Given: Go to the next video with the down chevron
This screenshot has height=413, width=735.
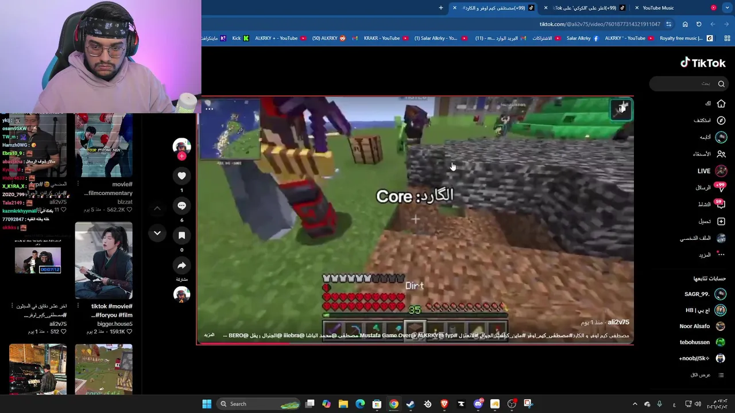Looking at the screenshot, I should pos(157,233).
